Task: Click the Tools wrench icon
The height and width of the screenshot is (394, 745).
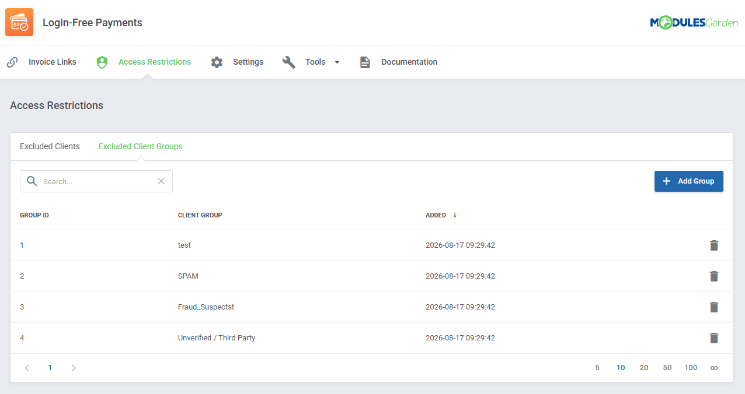Action: tap(289, 62)
